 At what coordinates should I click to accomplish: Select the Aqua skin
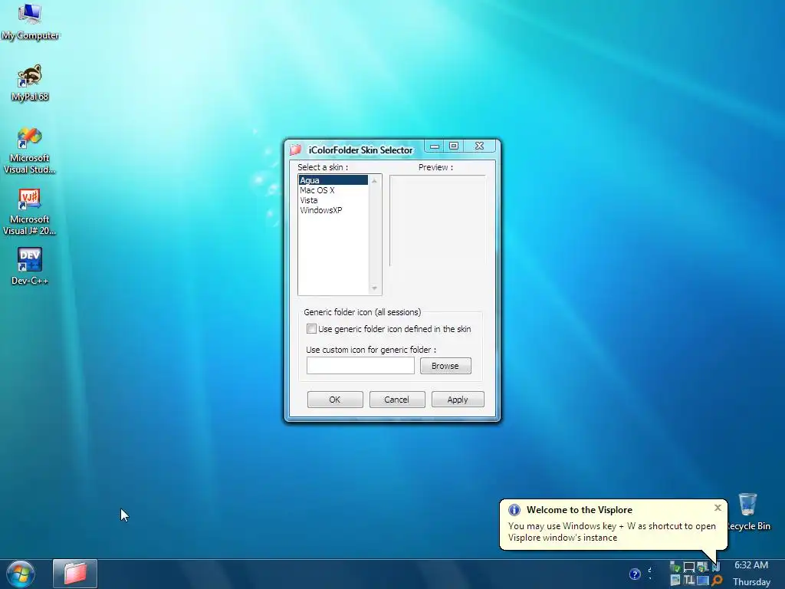click(x=333, y=180)
